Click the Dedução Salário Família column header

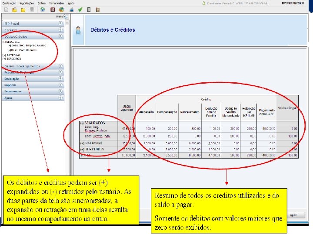click(x=211, y=112)
